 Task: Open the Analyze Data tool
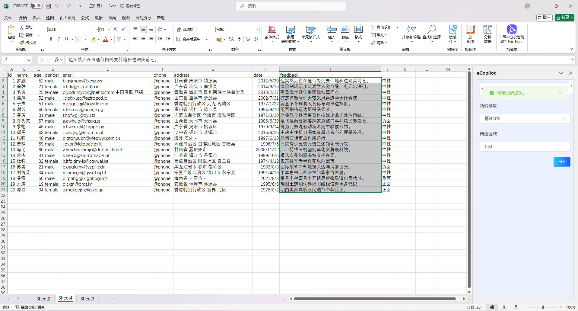pos(487,30)
